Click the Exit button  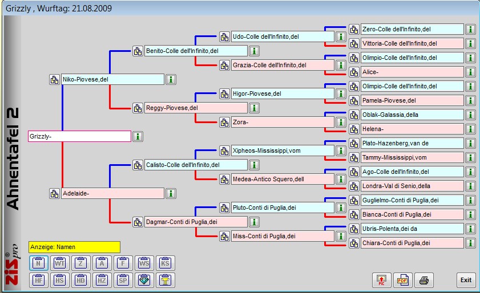tap(466, 280)
